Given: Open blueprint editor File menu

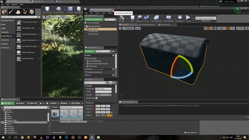Looking at the screenshot, I should [x=86, y=13].
